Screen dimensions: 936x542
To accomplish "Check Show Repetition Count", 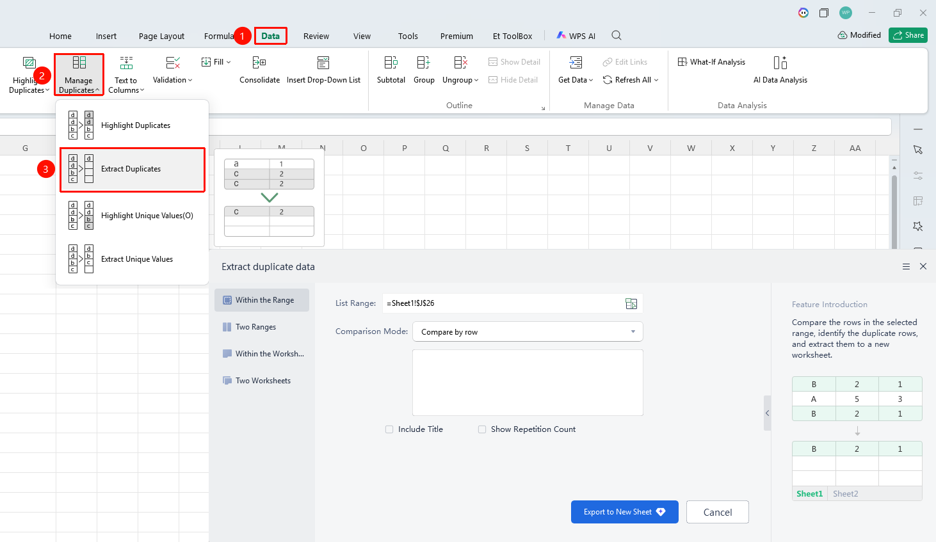I will coord(482,429).
